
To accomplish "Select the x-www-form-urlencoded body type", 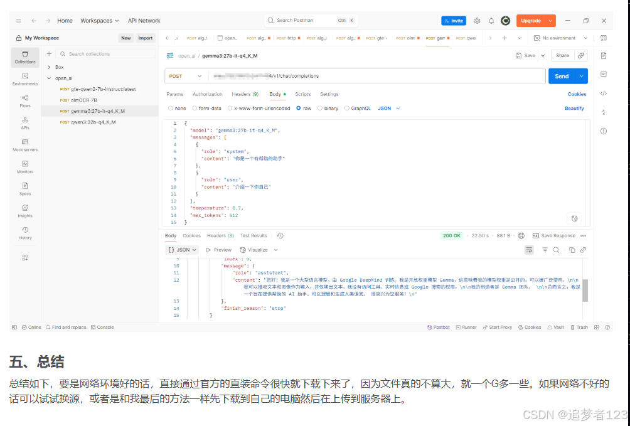I will pos(259,108).
